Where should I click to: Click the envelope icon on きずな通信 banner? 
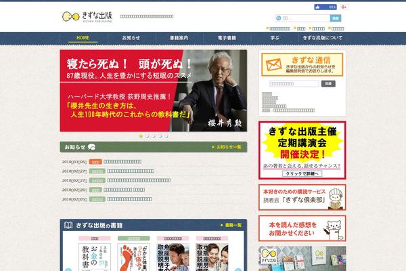tap(273, 64)
